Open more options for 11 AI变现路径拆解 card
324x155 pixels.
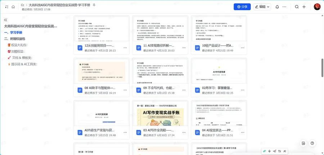pos(184,48)
